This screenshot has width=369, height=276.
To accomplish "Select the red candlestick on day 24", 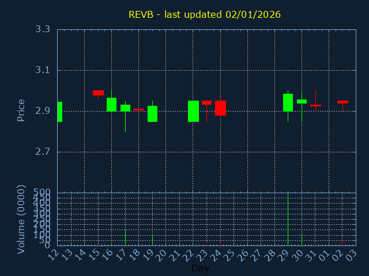I will [220, 108].
